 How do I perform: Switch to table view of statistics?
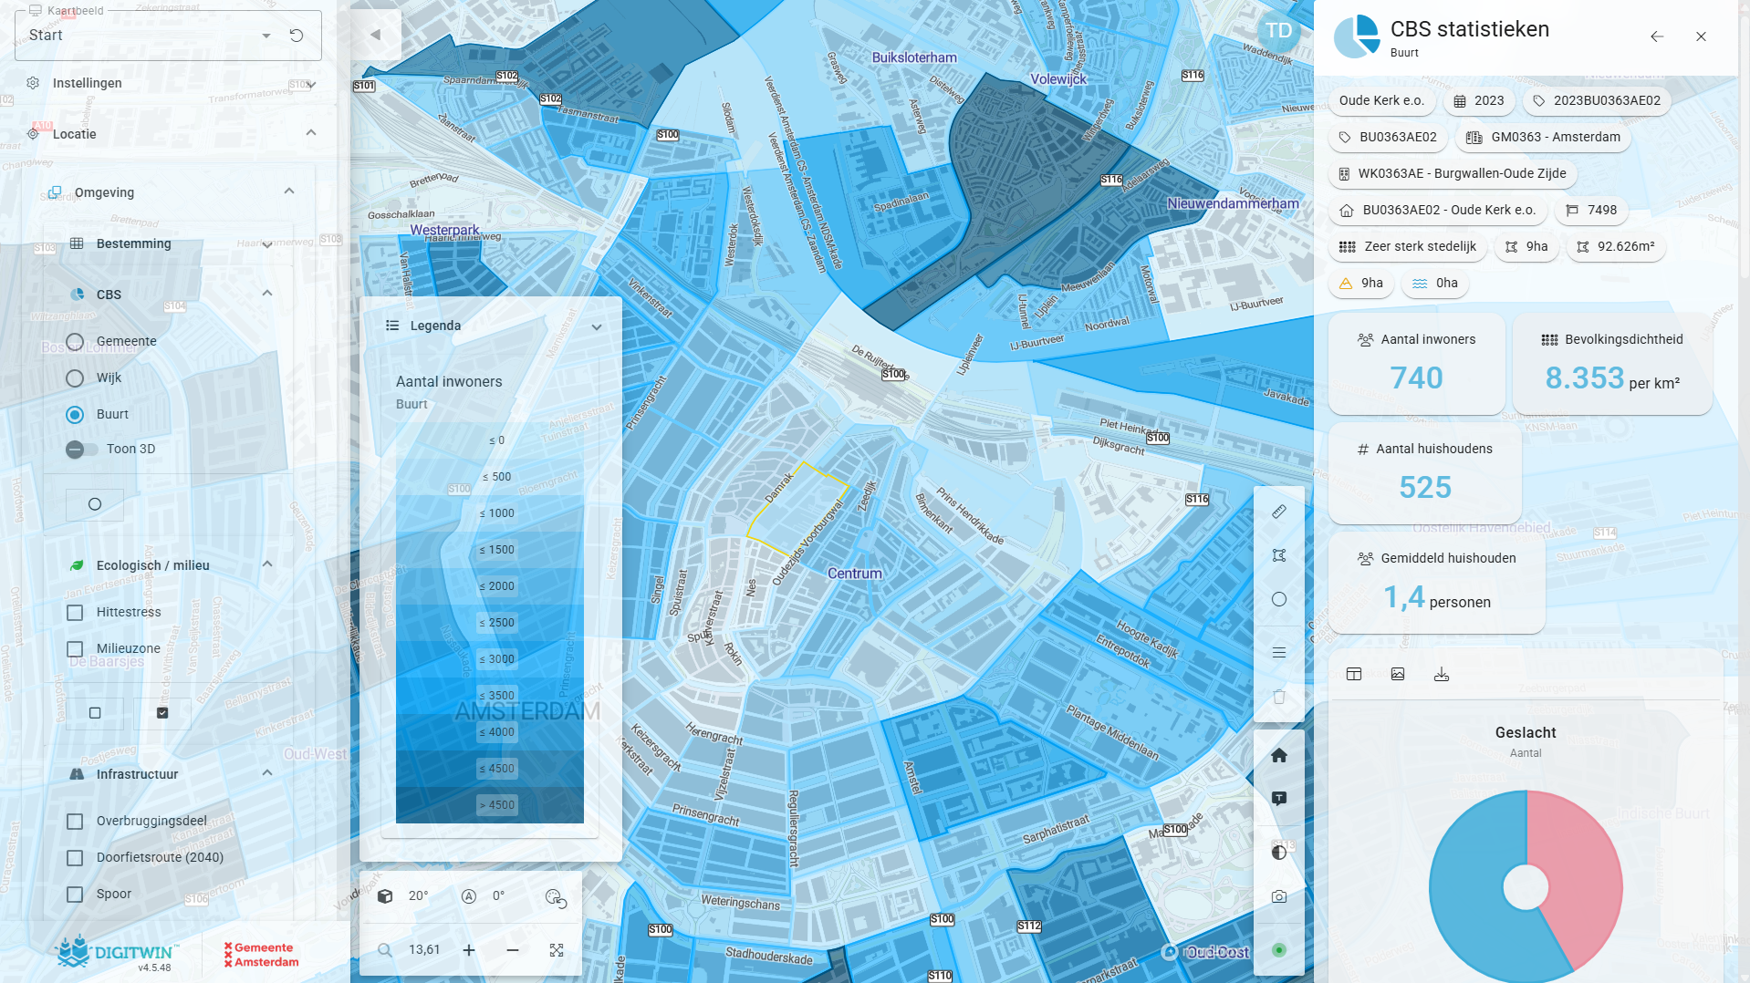[1354, 674]
